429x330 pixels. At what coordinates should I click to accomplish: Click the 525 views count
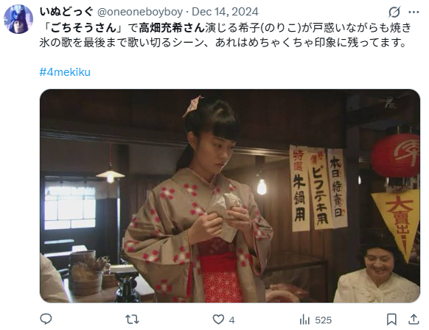pyautogui.click(x=323, y=320)
